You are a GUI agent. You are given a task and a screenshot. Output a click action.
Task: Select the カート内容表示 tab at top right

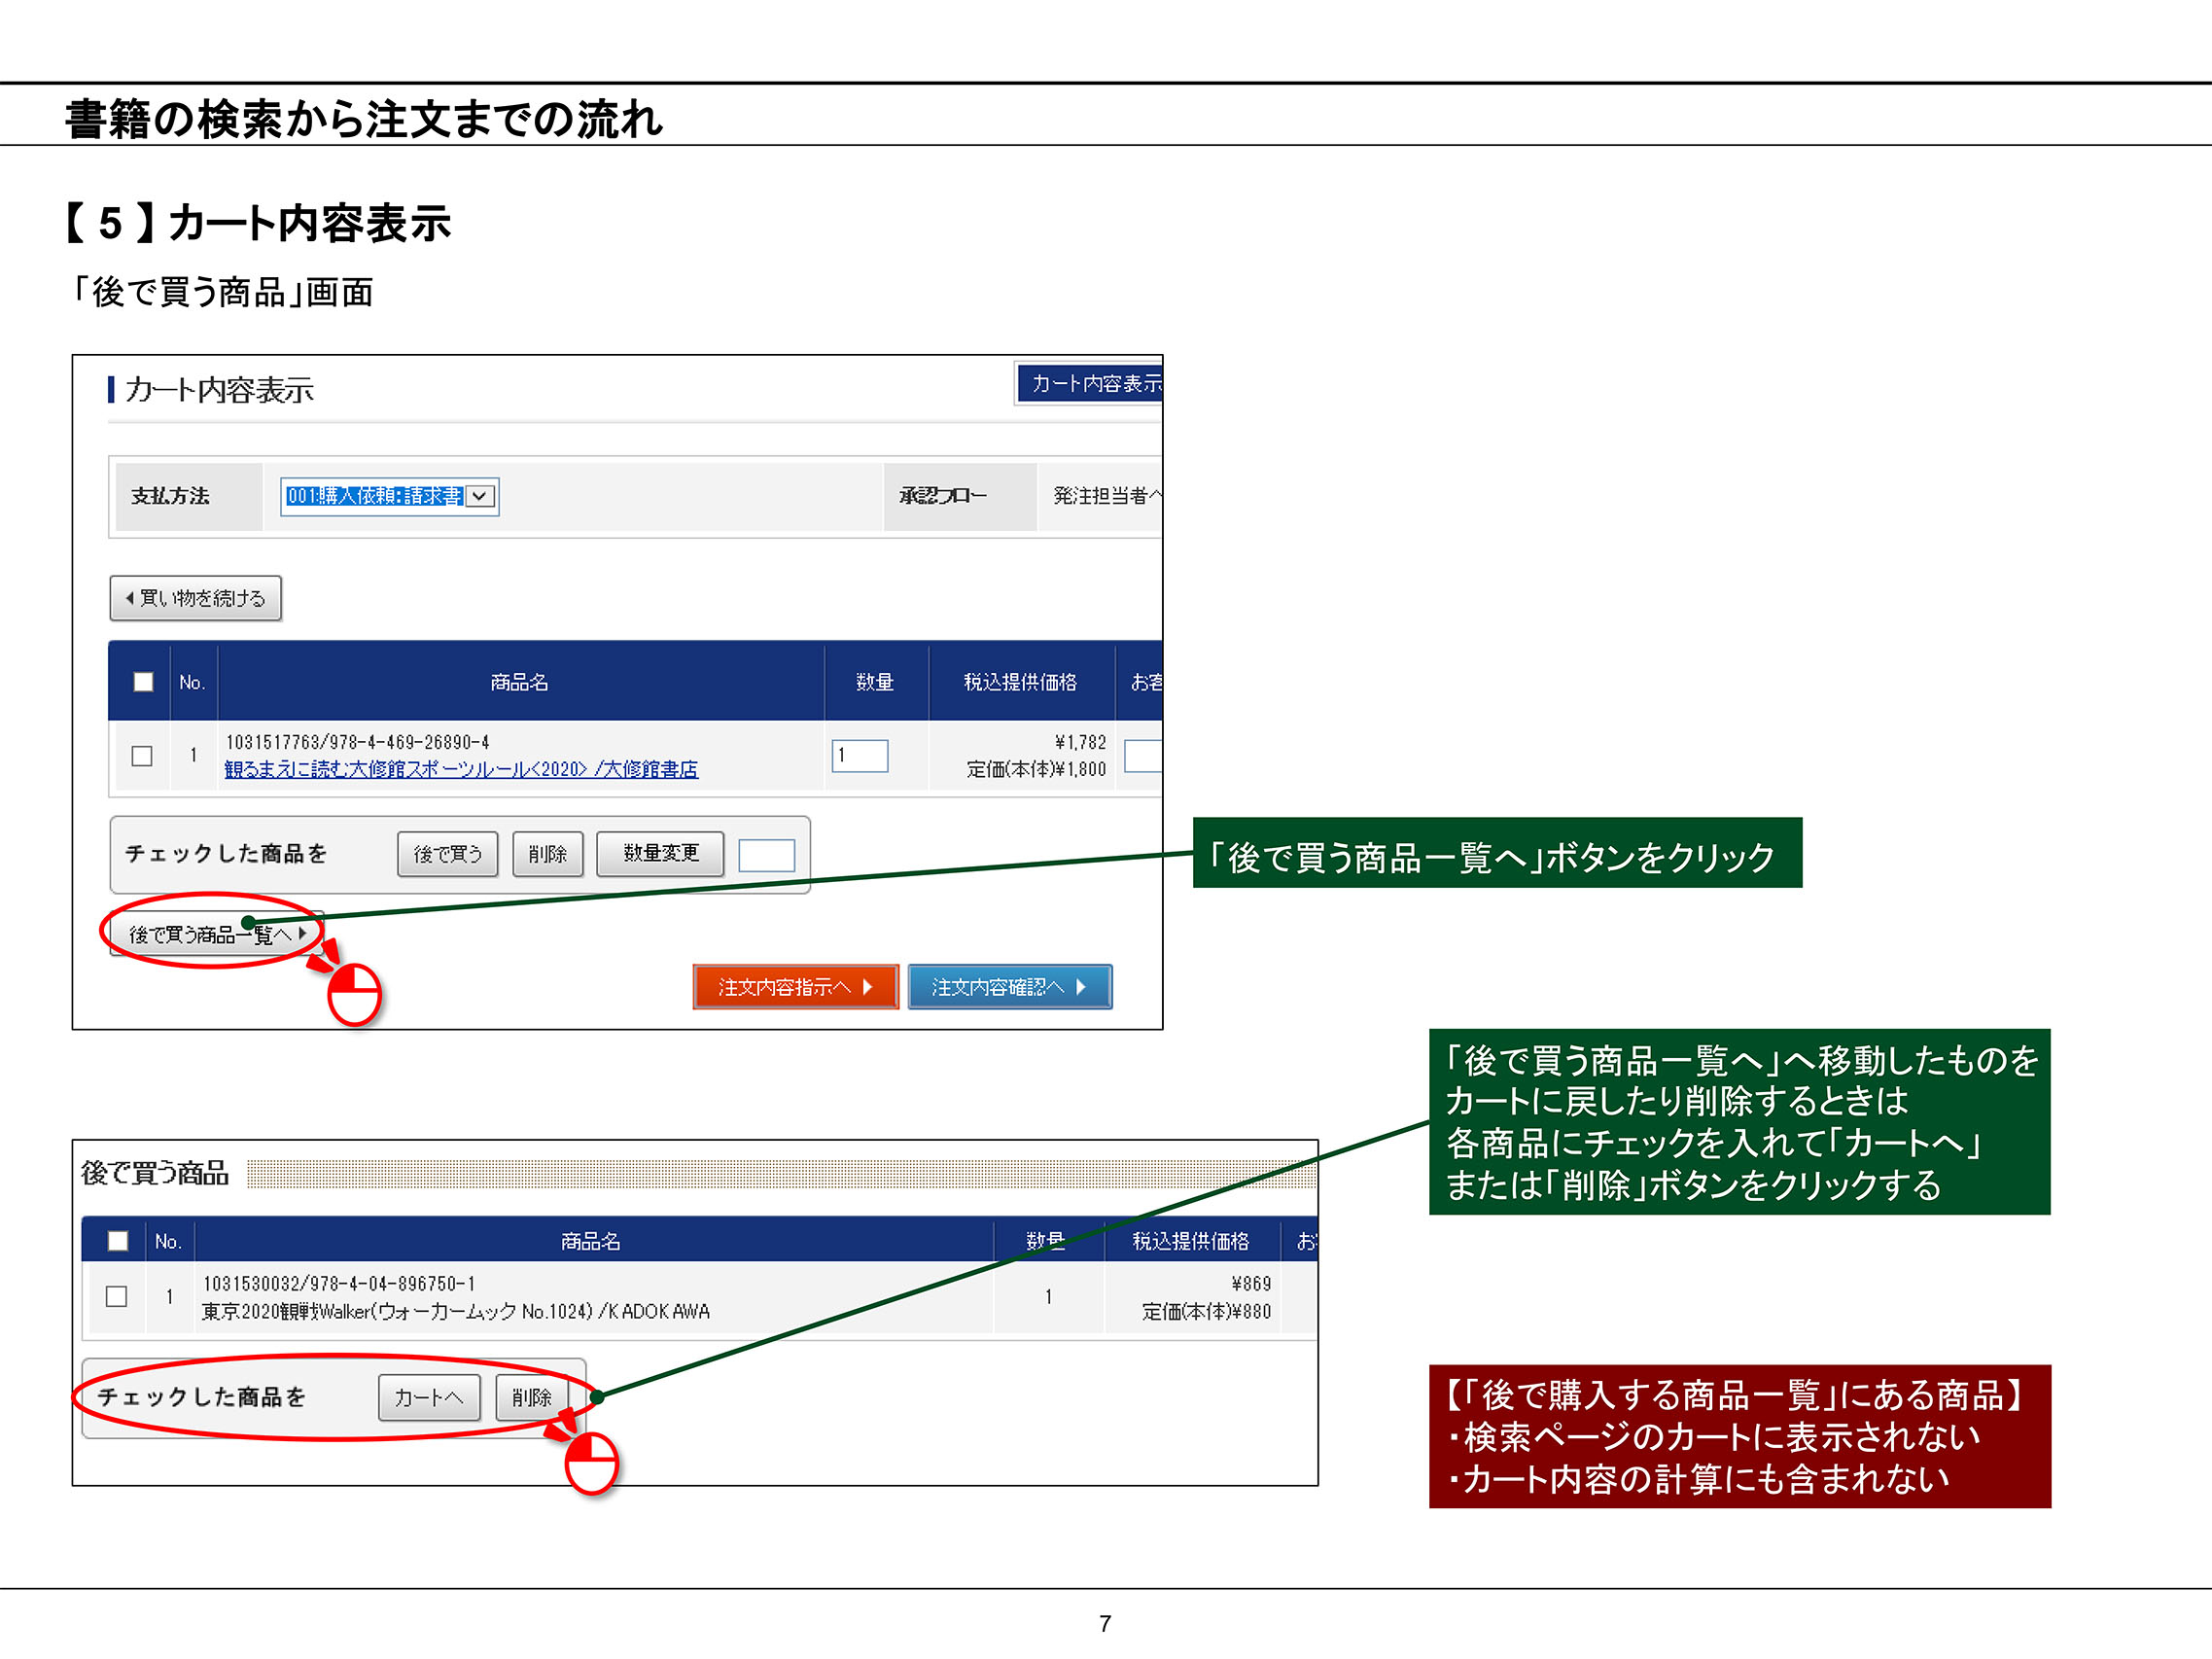click(x=1092, y=384)
